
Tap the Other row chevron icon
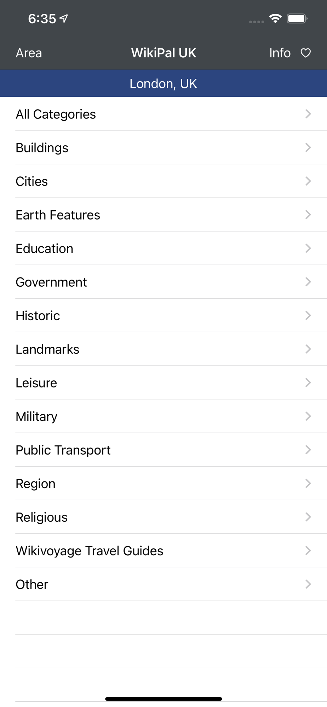tap(308, 584)
